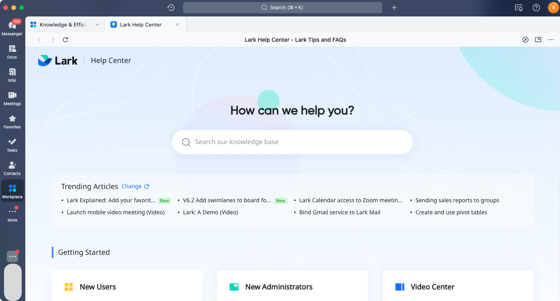Reload the Help Center page
The width and height of the screenshot is (560, 301).
65,40
